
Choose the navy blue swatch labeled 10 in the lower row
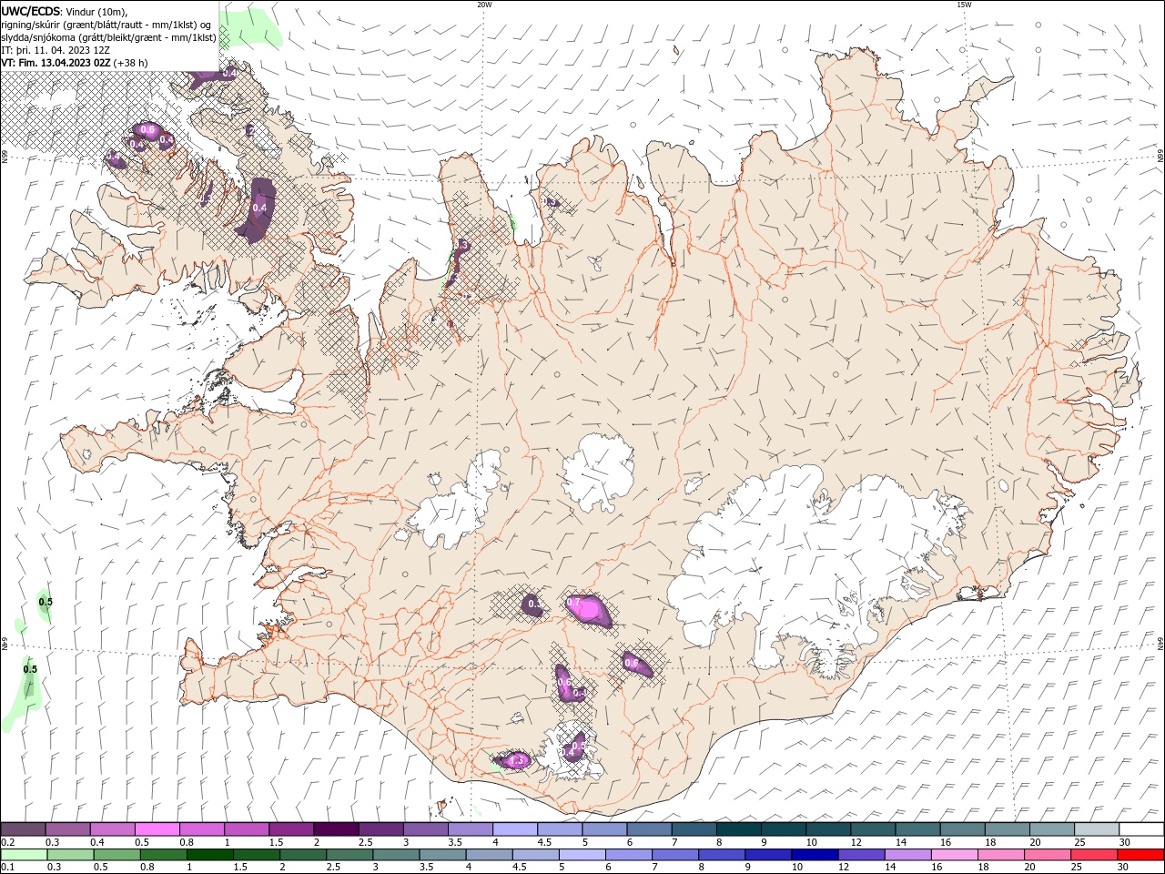814,855
